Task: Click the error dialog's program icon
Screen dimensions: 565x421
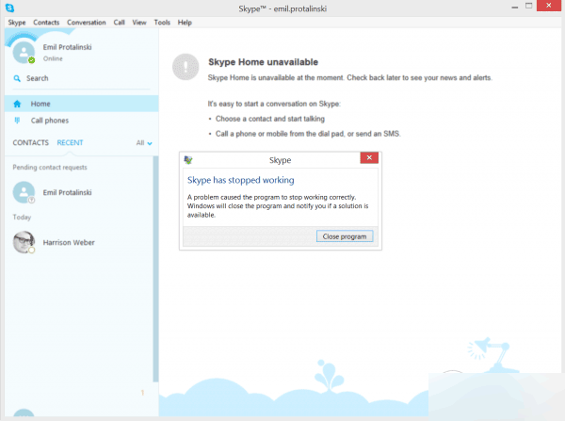Action: (188, 160)
